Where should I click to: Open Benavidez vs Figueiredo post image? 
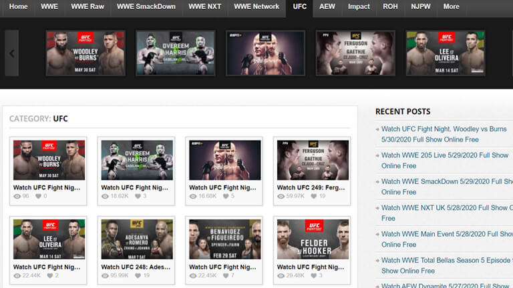tap(225, 239)
